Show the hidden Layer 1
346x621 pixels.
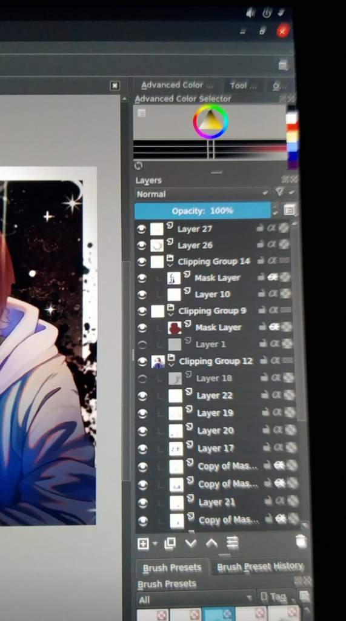(142, 344)
